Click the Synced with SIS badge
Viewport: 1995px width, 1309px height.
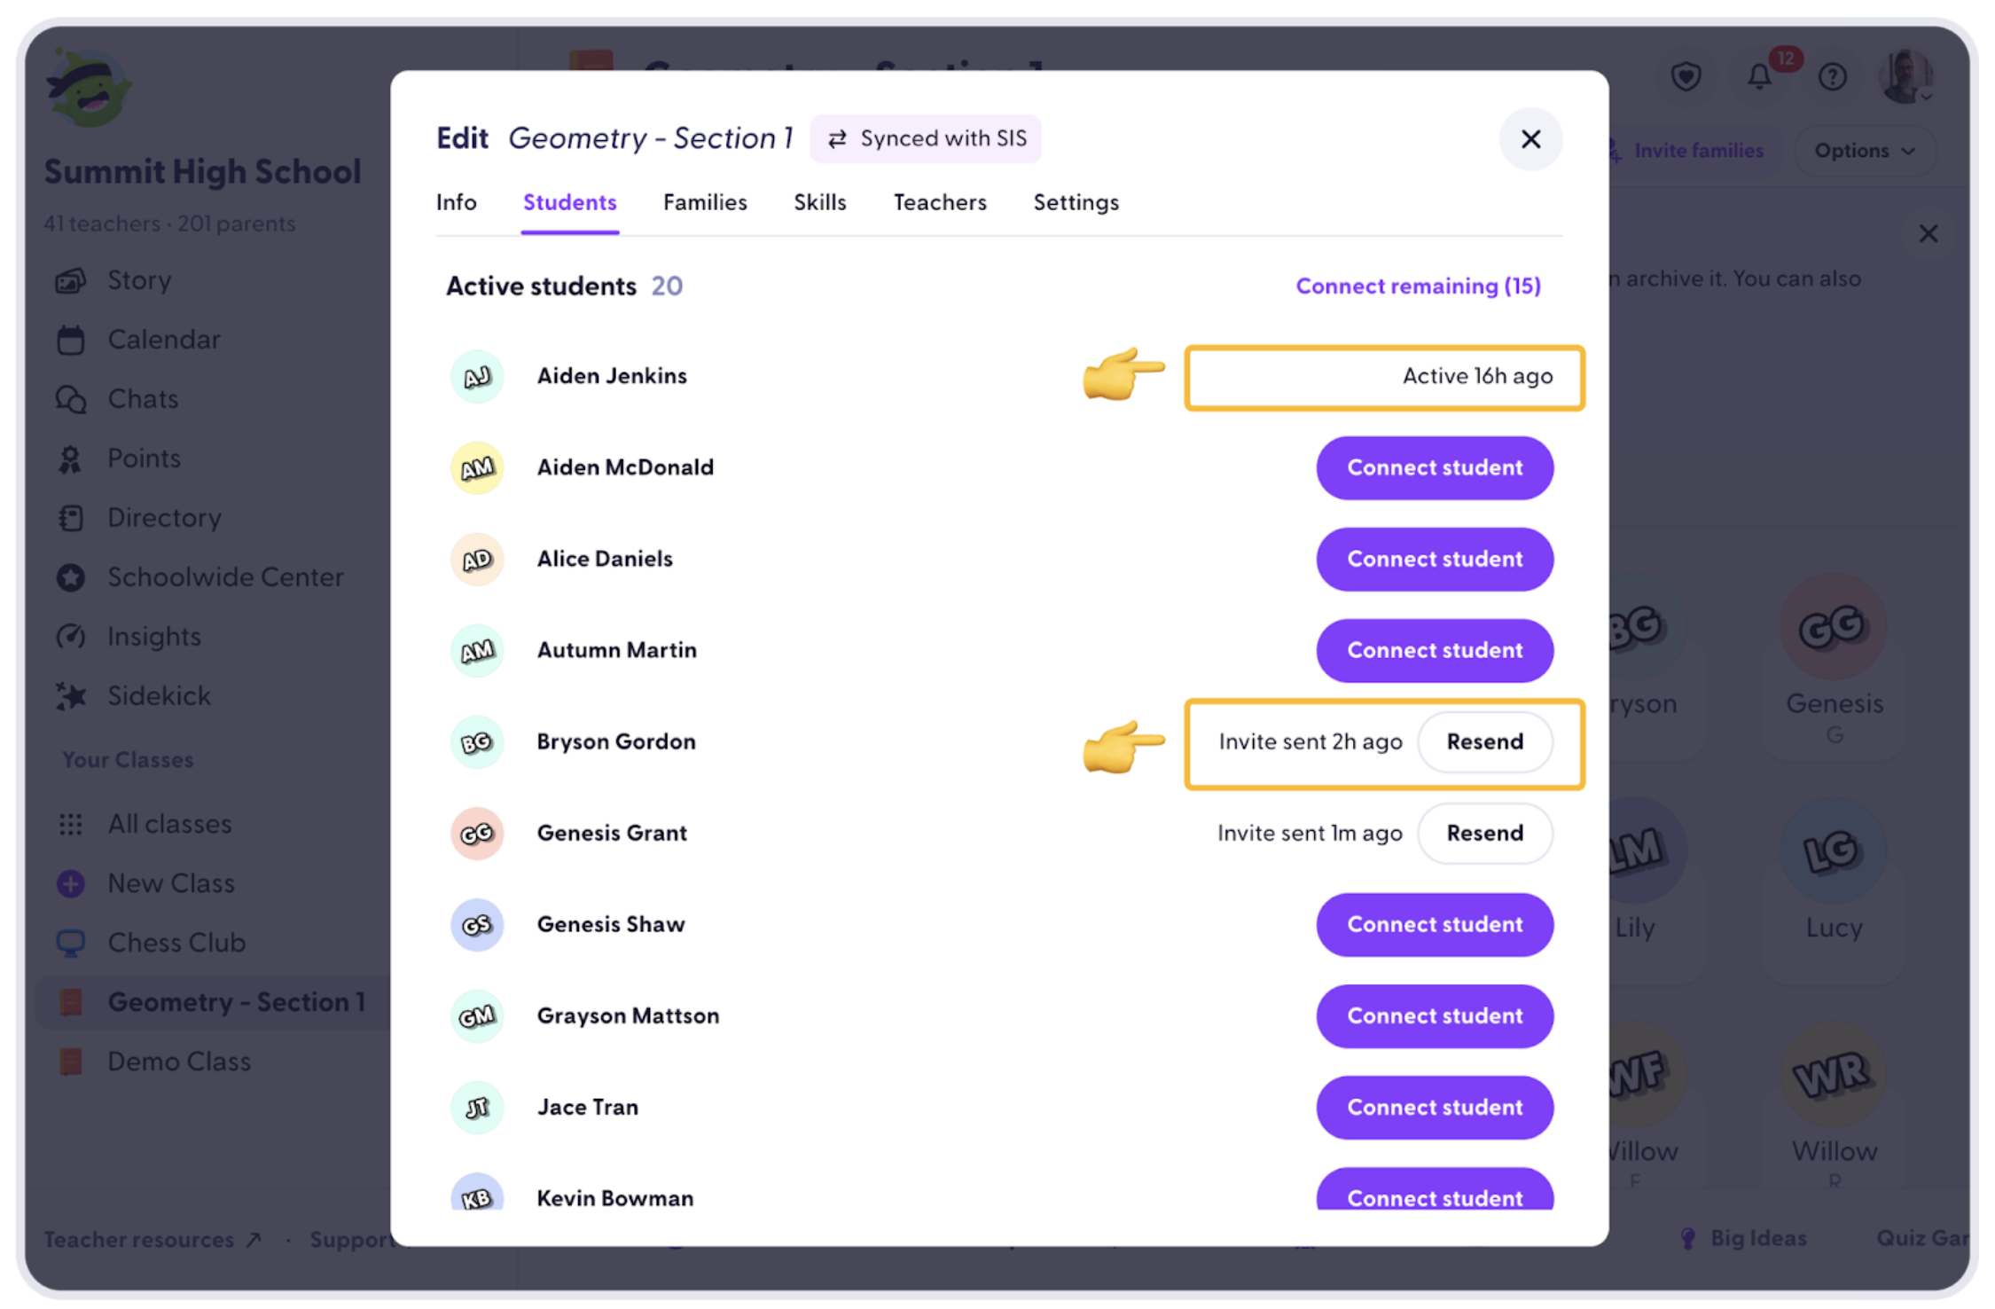coord(926,139)
